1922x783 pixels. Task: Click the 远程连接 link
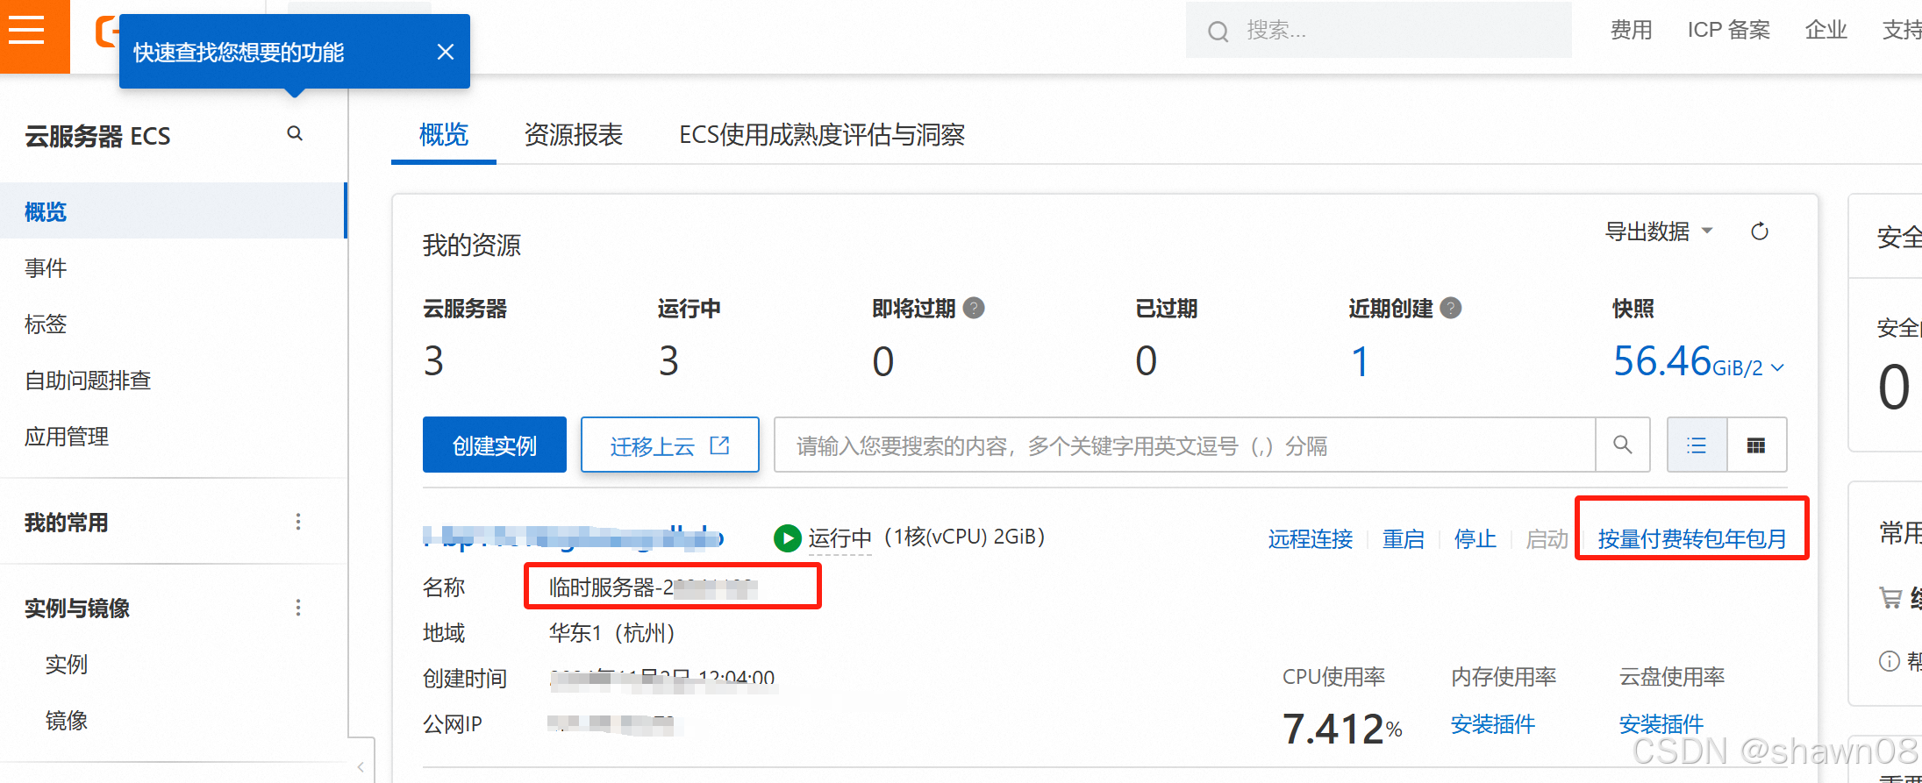1310,538
